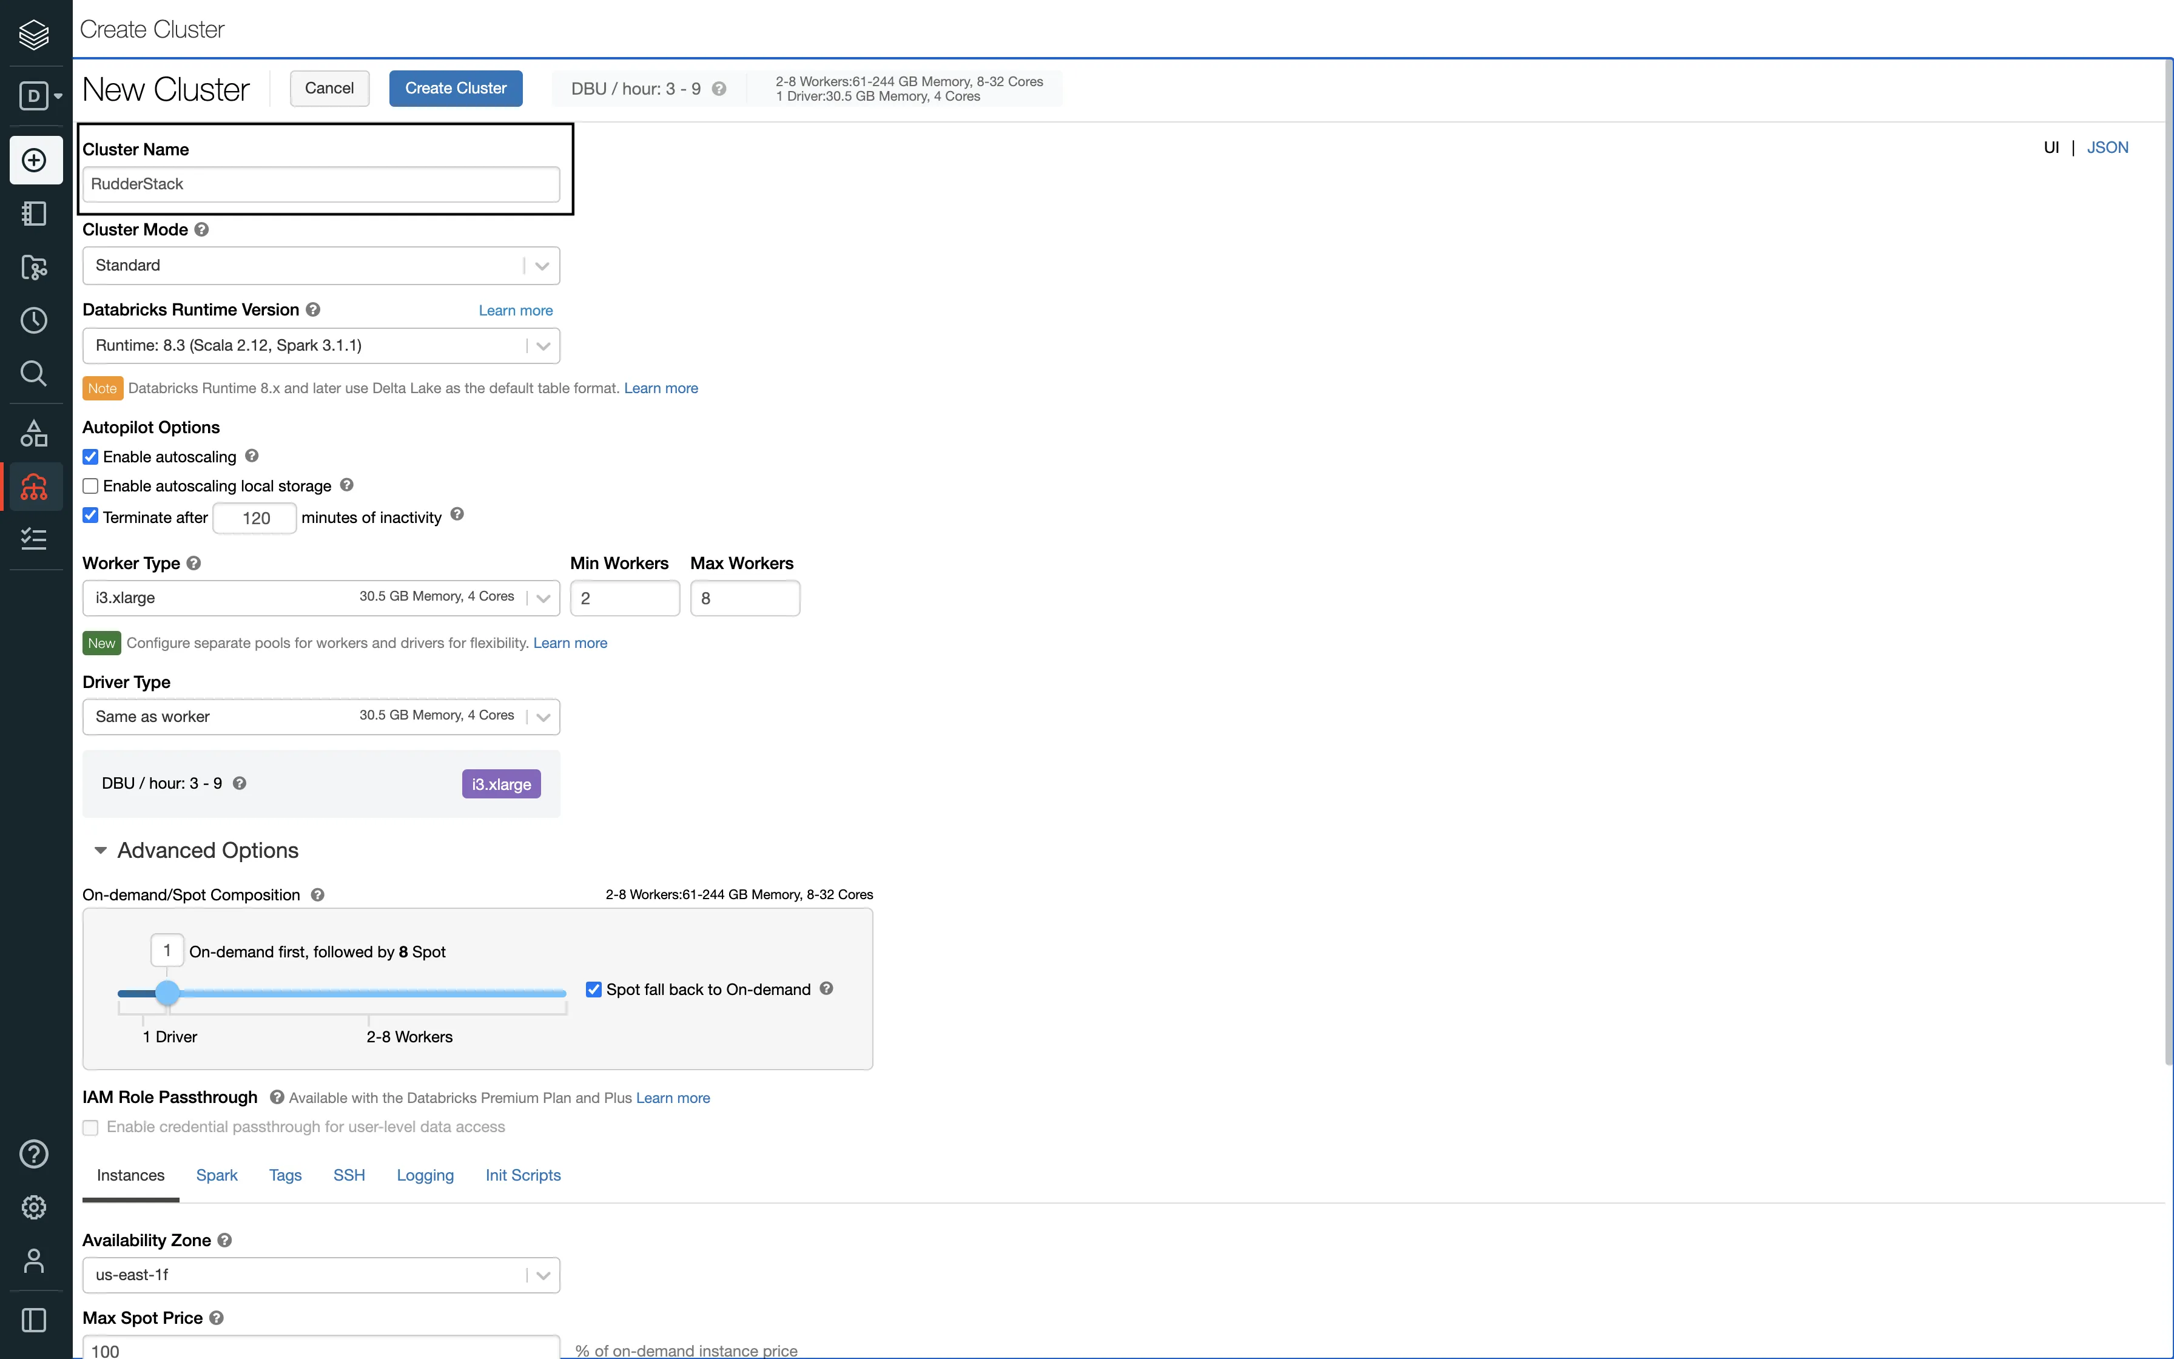Open the user account icon in sidebar
Viewport: 2174px width, 1359px height.
point(34,1261)
